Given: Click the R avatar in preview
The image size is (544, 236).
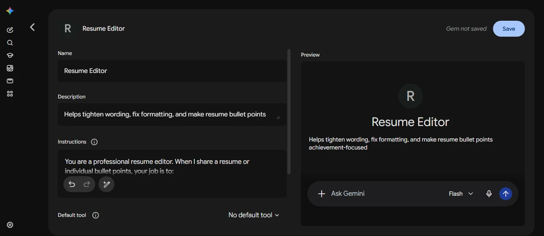Looking at the screenshot, I should 410,96.
